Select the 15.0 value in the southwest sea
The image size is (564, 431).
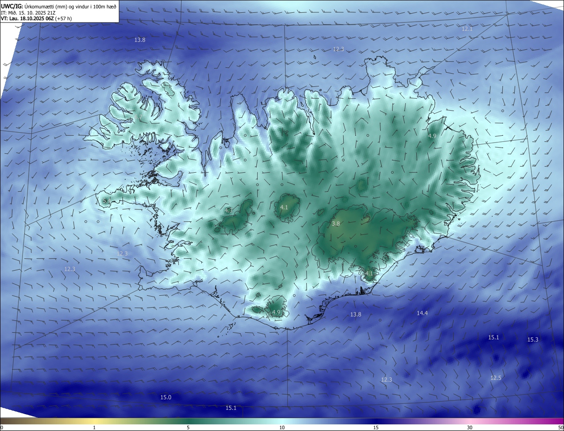click(166, 398)
